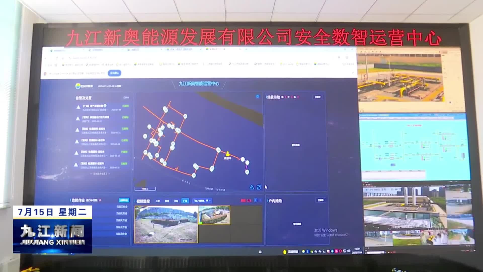Click the blue button in 危险作业 panel header
The height and width of the screenshot is (272, 483).
coord(124,200)
